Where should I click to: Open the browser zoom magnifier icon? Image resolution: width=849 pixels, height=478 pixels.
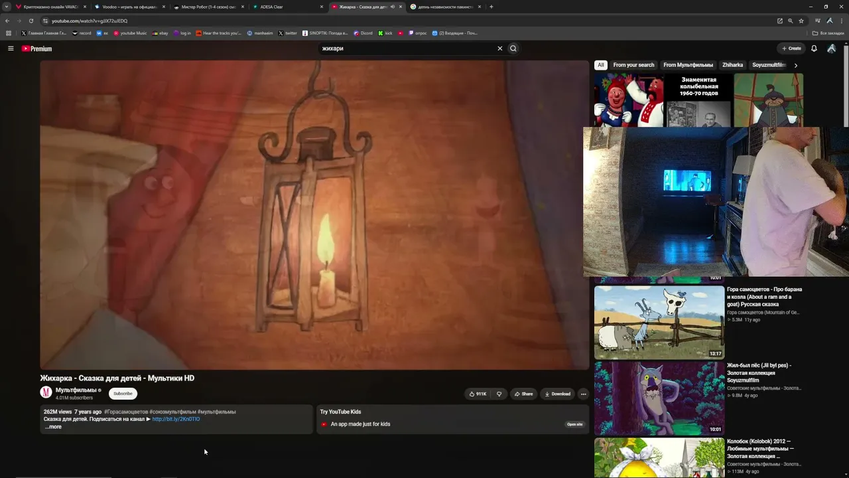[791, 21]
